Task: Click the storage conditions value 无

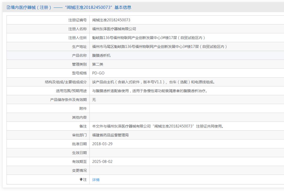Action: [x=94, y=100]
